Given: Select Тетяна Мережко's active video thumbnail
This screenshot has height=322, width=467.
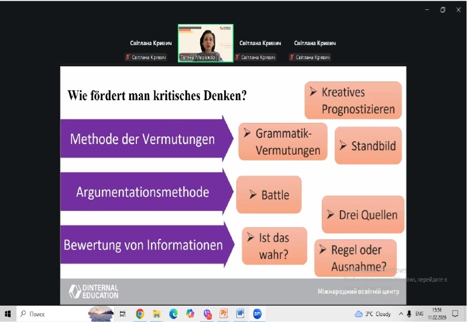Looking at the screenshot, I should click(x=205, y=43).
